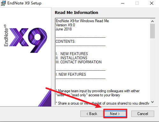Click the 'June 2018' line
The height and width of the screenshot is (122, 159).
point(64,29)
